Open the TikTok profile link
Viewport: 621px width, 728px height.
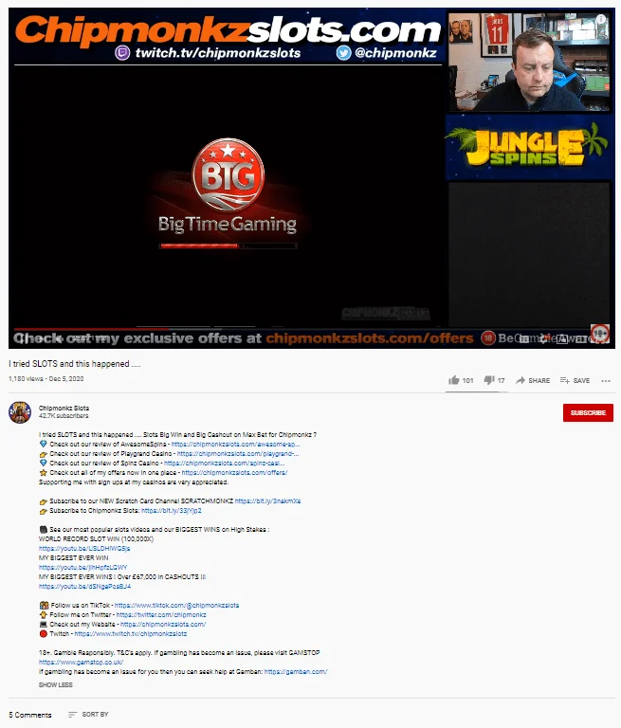coord(176,606)
